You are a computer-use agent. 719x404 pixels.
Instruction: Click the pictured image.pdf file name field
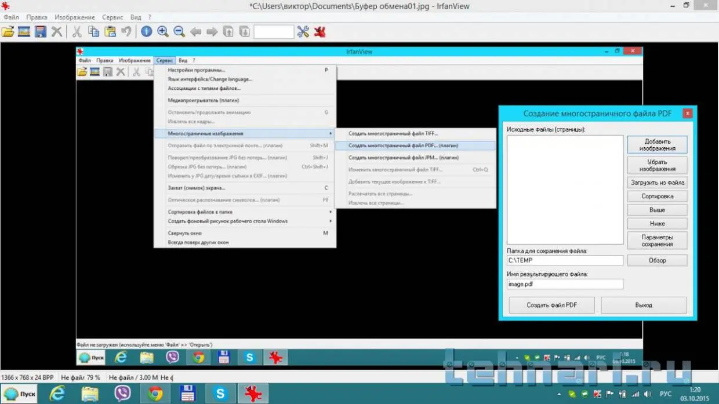(565, 284)
